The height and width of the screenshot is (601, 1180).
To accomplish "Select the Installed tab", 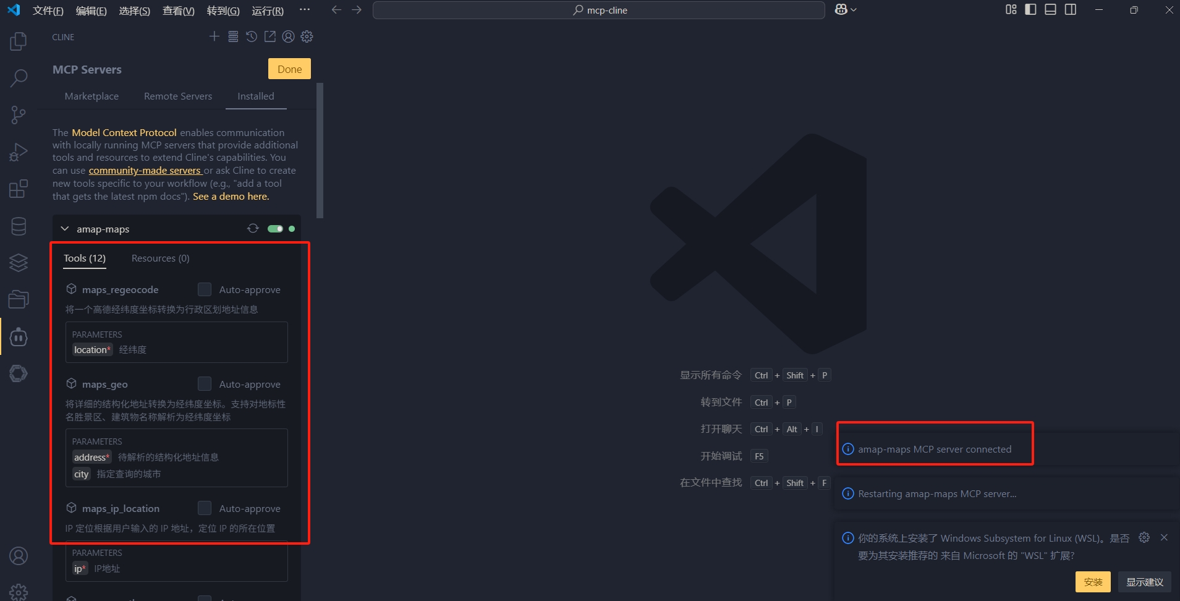I will click(x=256, y=96).
